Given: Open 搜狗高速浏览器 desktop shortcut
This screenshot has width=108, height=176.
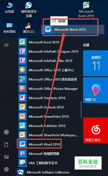Looking at the screenshot, I should [x=29, y=10].
